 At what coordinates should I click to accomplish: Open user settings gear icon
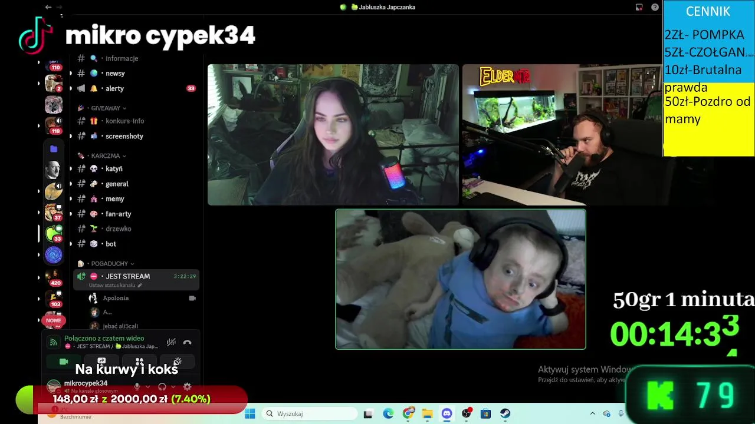pos(187,387)
